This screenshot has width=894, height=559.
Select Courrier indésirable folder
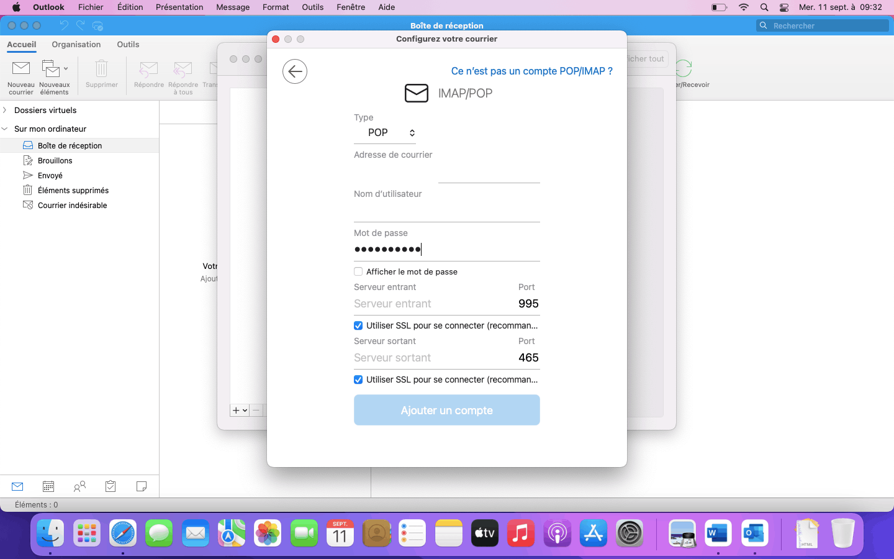point(79,205)
